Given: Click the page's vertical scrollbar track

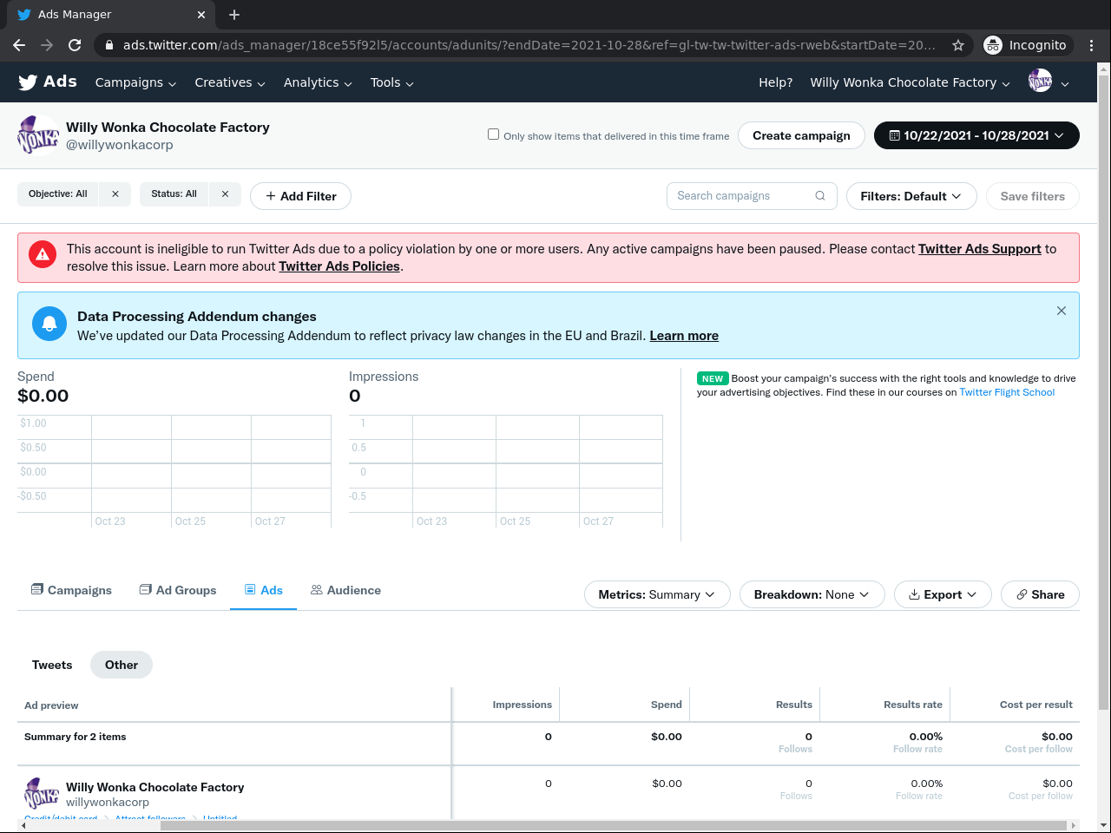Looking at the screenshot, I should pos(1104,447).
